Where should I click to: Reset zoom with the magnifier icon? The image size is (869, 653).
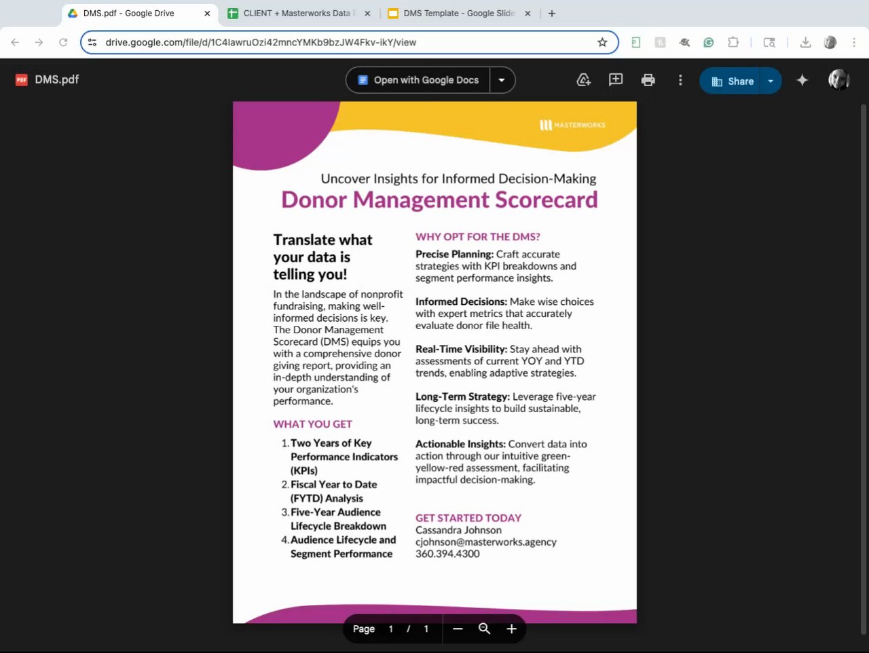pyautogui.click(x=484, y=629)
